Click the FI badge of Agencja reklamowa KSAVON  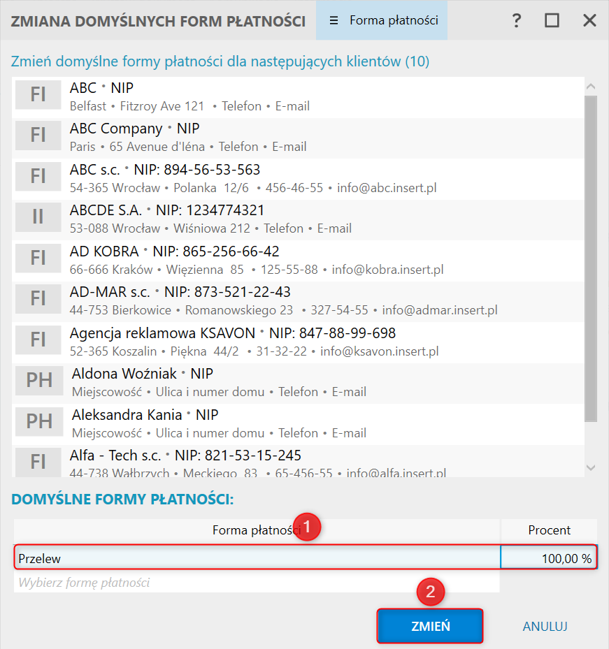[x=38, y=340]
